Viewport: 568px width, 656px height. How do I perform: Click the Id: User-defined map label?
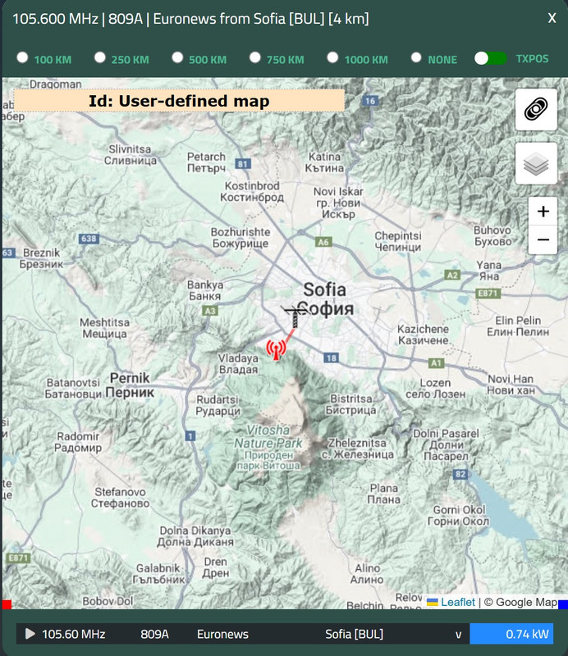[179, 101]
